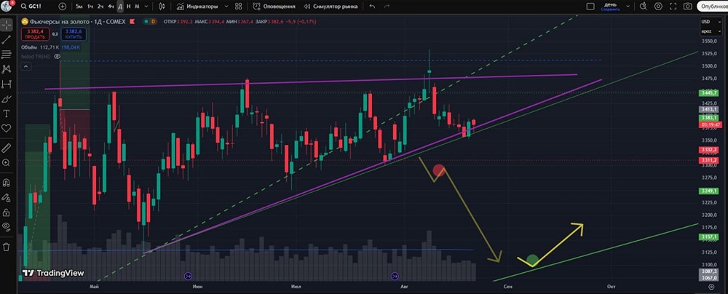This screenshot has height=294, width=728.
Task: Click the trash icon to remove drawings
Action: point(7,247)
